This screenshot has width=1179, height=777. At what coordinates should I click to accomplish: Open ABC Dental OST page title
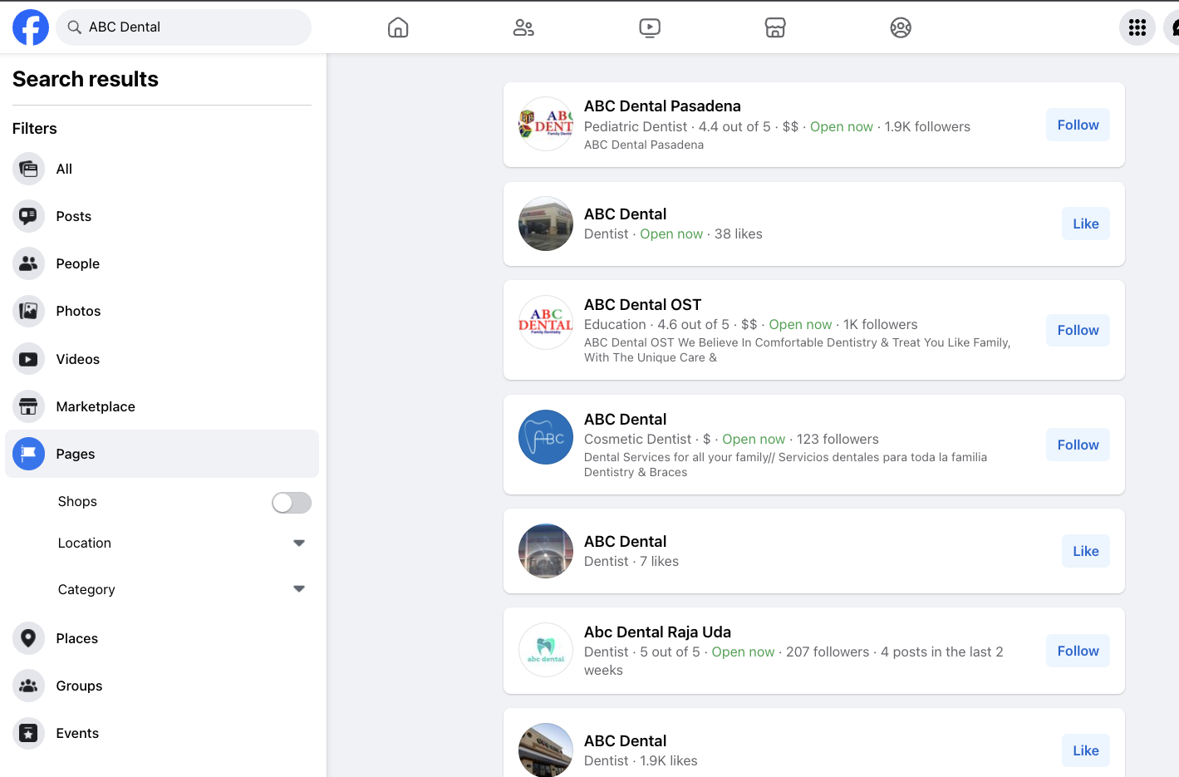coord(642,304)
